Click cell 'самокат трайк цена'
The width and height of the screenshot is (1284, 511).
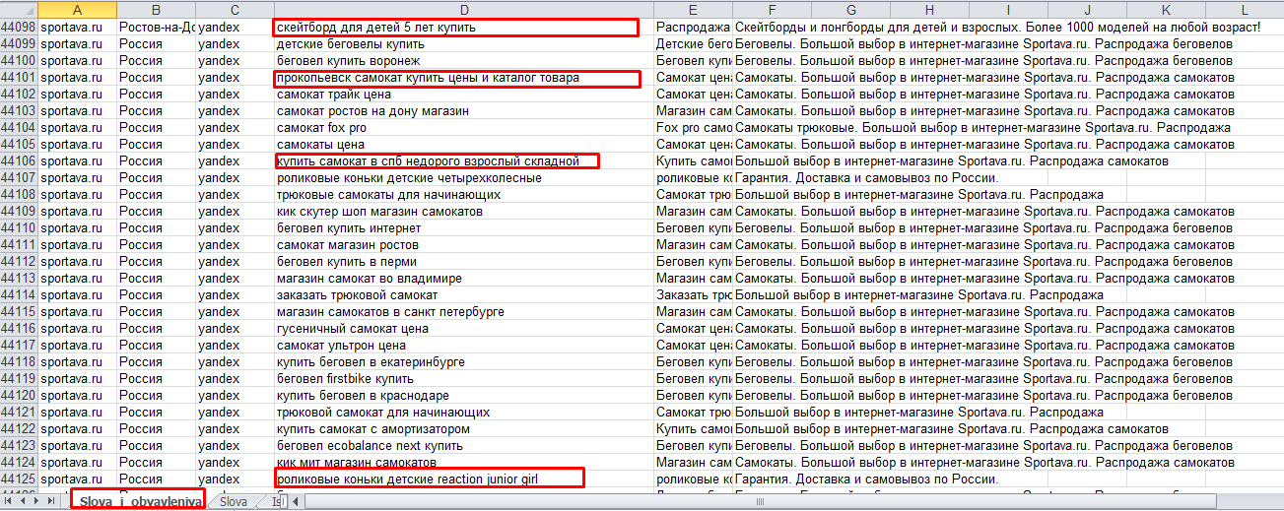463,95
